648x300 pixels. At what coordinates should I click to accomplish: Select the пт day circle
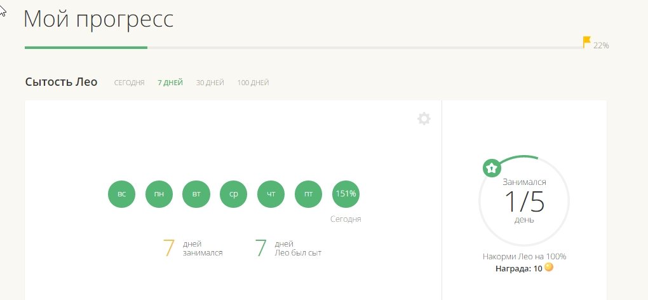click(x=308, y=194)
